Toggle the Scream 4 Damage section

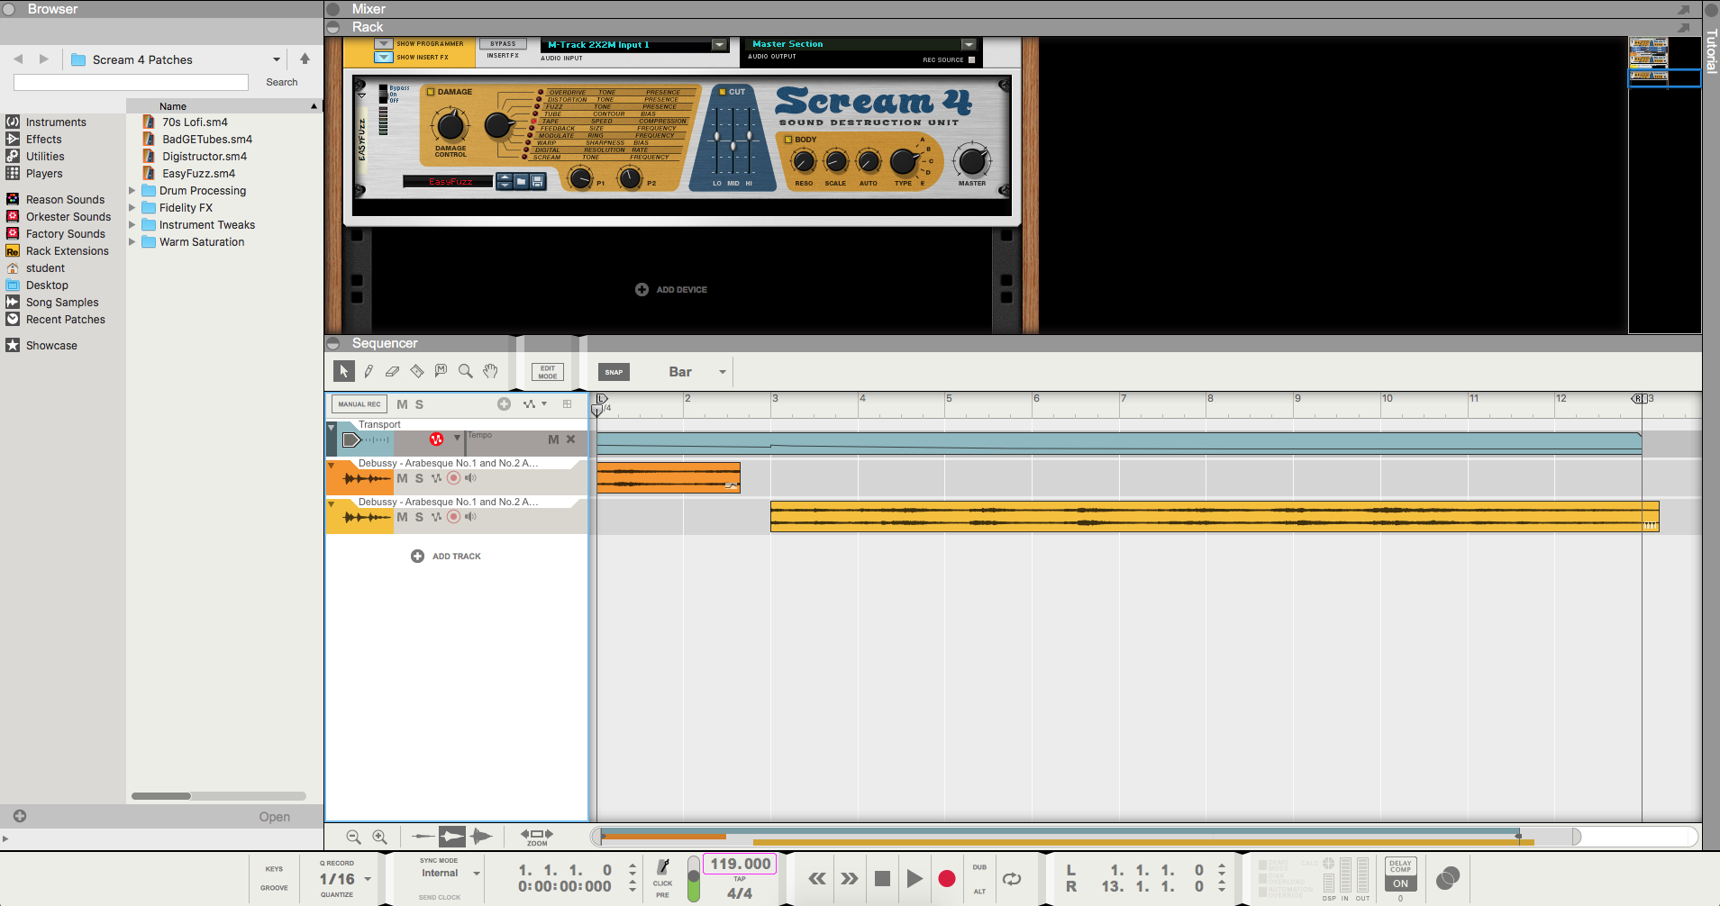tap(431, 92)
